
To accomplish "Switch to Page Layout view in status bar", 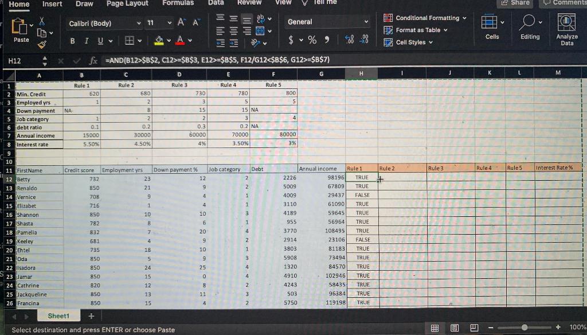I will [x=455, y=328].
